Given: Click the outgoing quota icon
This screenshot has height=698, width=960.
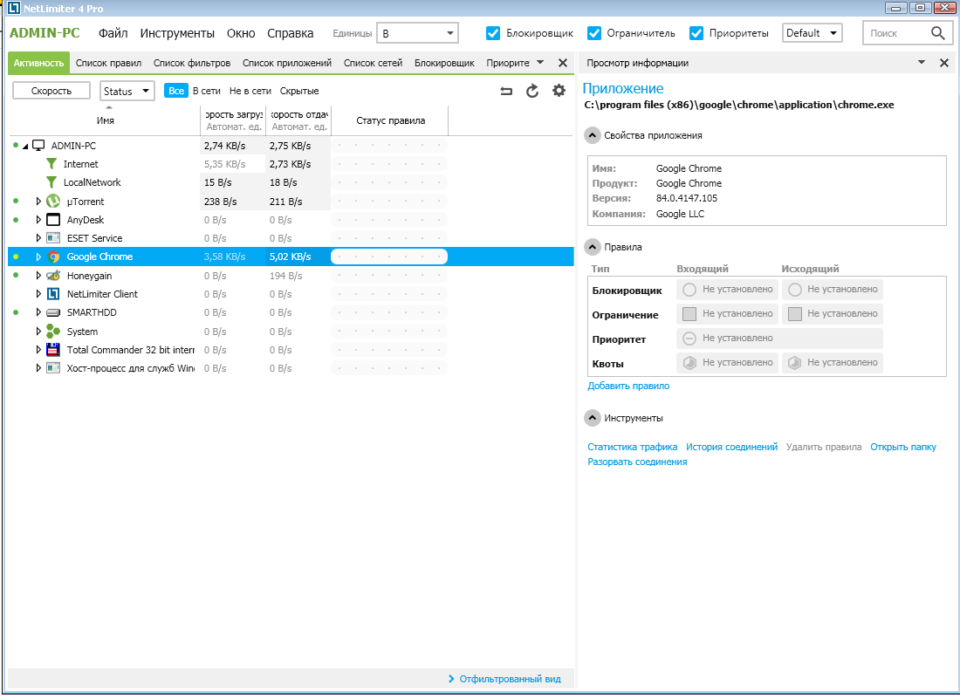Looking at the screenshot, I should [795, 363].
